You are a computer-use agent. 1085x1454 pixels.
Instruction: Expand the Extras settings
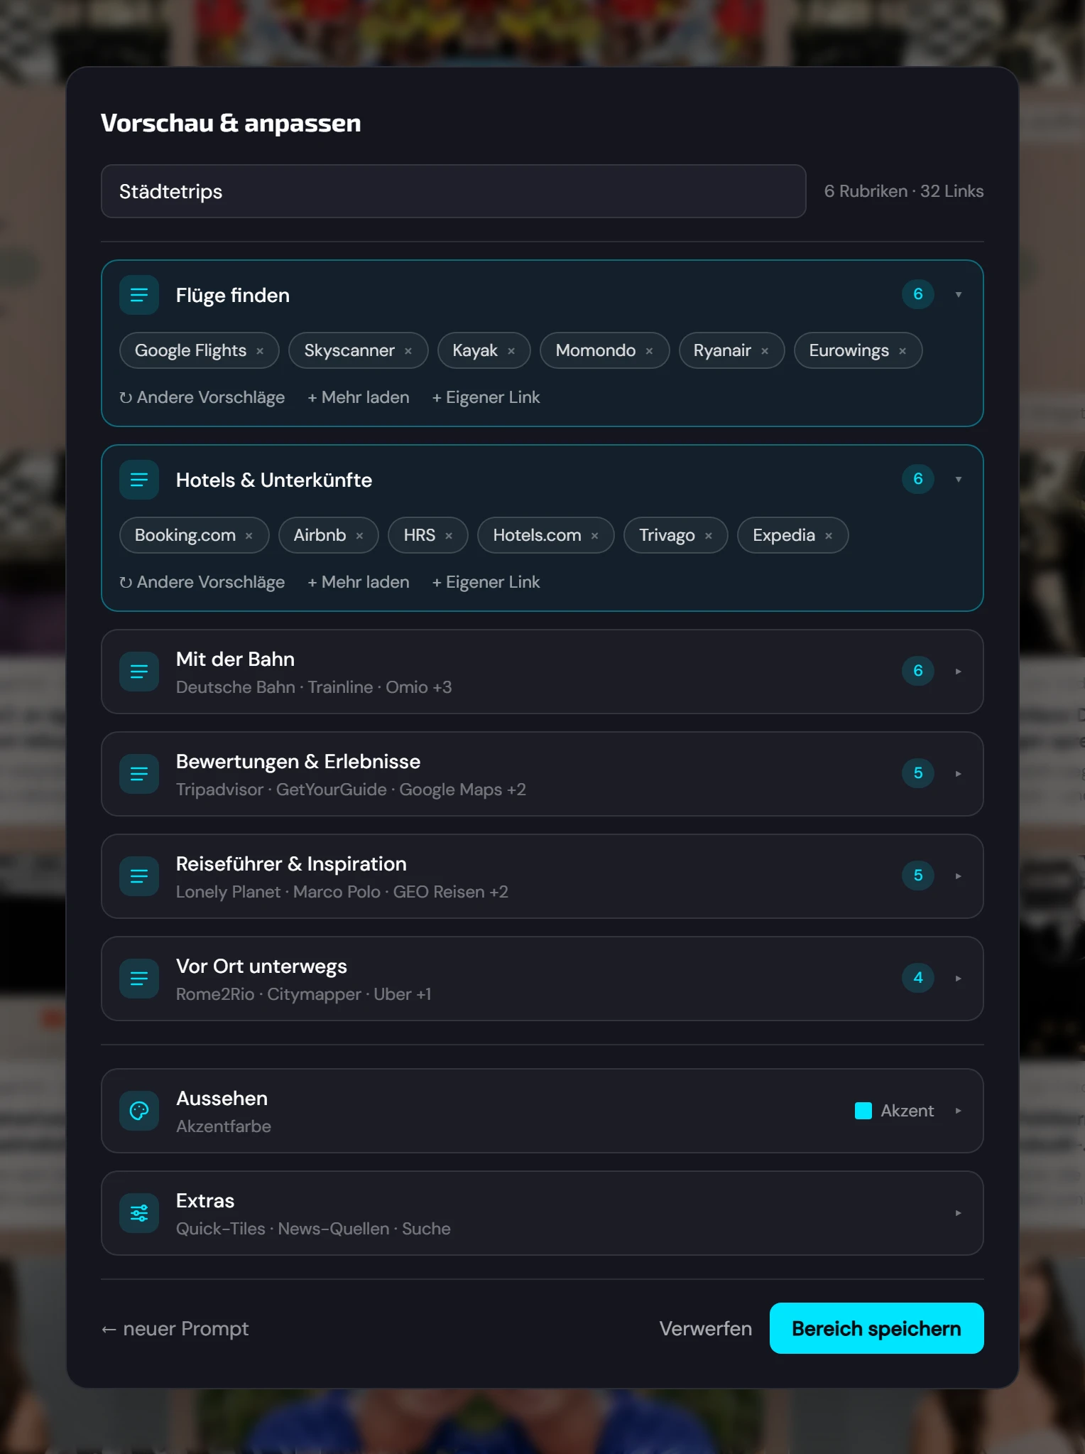pyautogui.click(x=959, y=1213)
